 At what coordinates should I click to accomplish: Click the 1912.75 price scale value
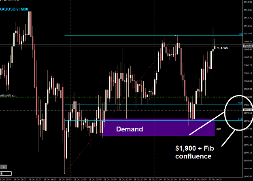point(248,18)
